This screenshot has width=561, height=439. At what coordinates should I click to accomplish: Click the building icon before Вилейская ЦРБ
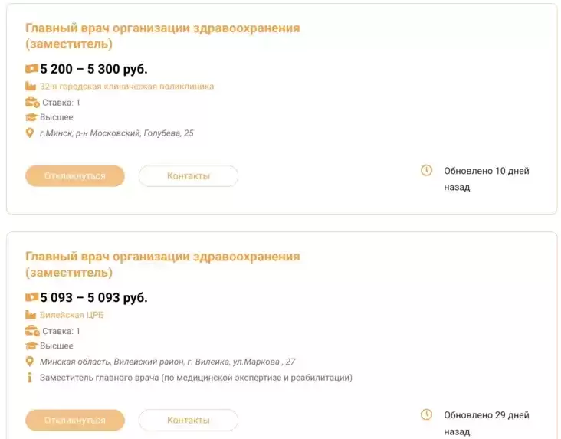(31, 315)
